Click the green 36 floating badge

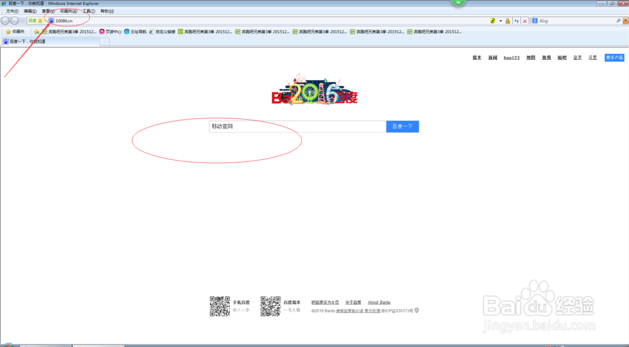[458, 3]
